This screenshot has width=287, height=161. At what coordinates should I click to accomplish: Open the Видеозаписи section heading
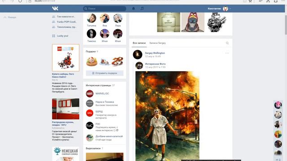coord(93,148)
